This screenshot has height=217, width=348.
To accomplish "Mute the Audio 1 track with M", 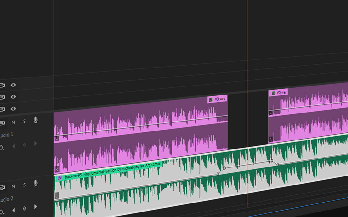I will (13, 122).
